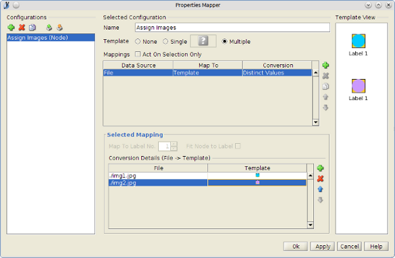This screenshot has height=258, width=395.
Task: Move conversion row down grey arrow
Action: click(320, 200)
